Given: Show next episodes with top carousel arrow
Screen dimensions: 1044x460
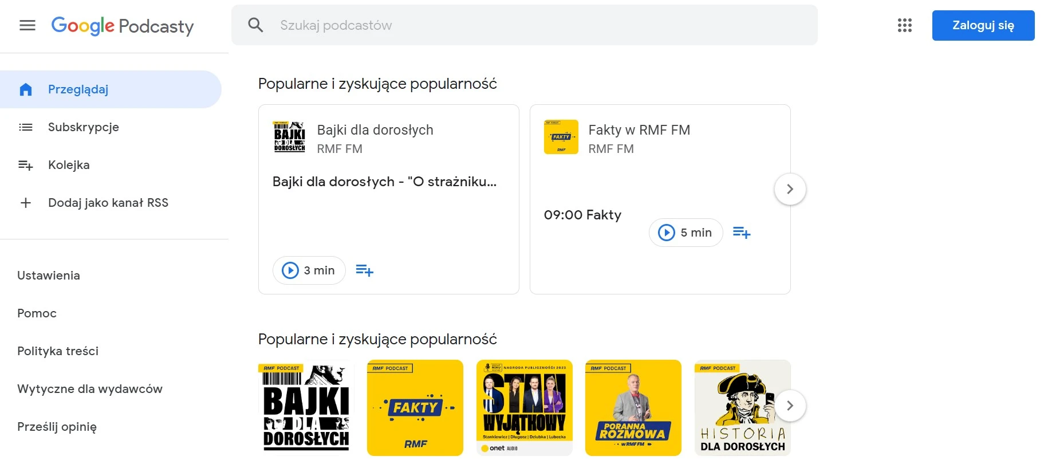Looking at the screenshot, I should 790,189.
